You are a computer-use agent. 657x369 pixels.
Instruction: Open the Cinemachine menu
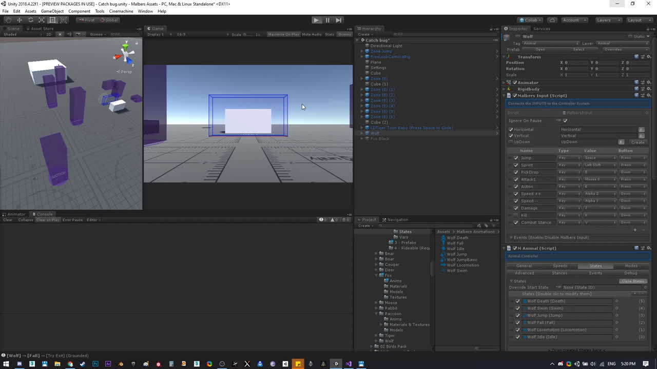[121, 11]
